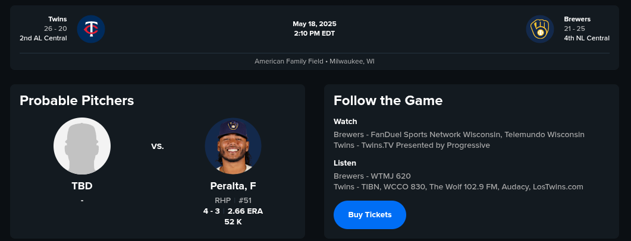Click the Minnesota Twins team logo

pyautogui.click(x=91, y=28)
